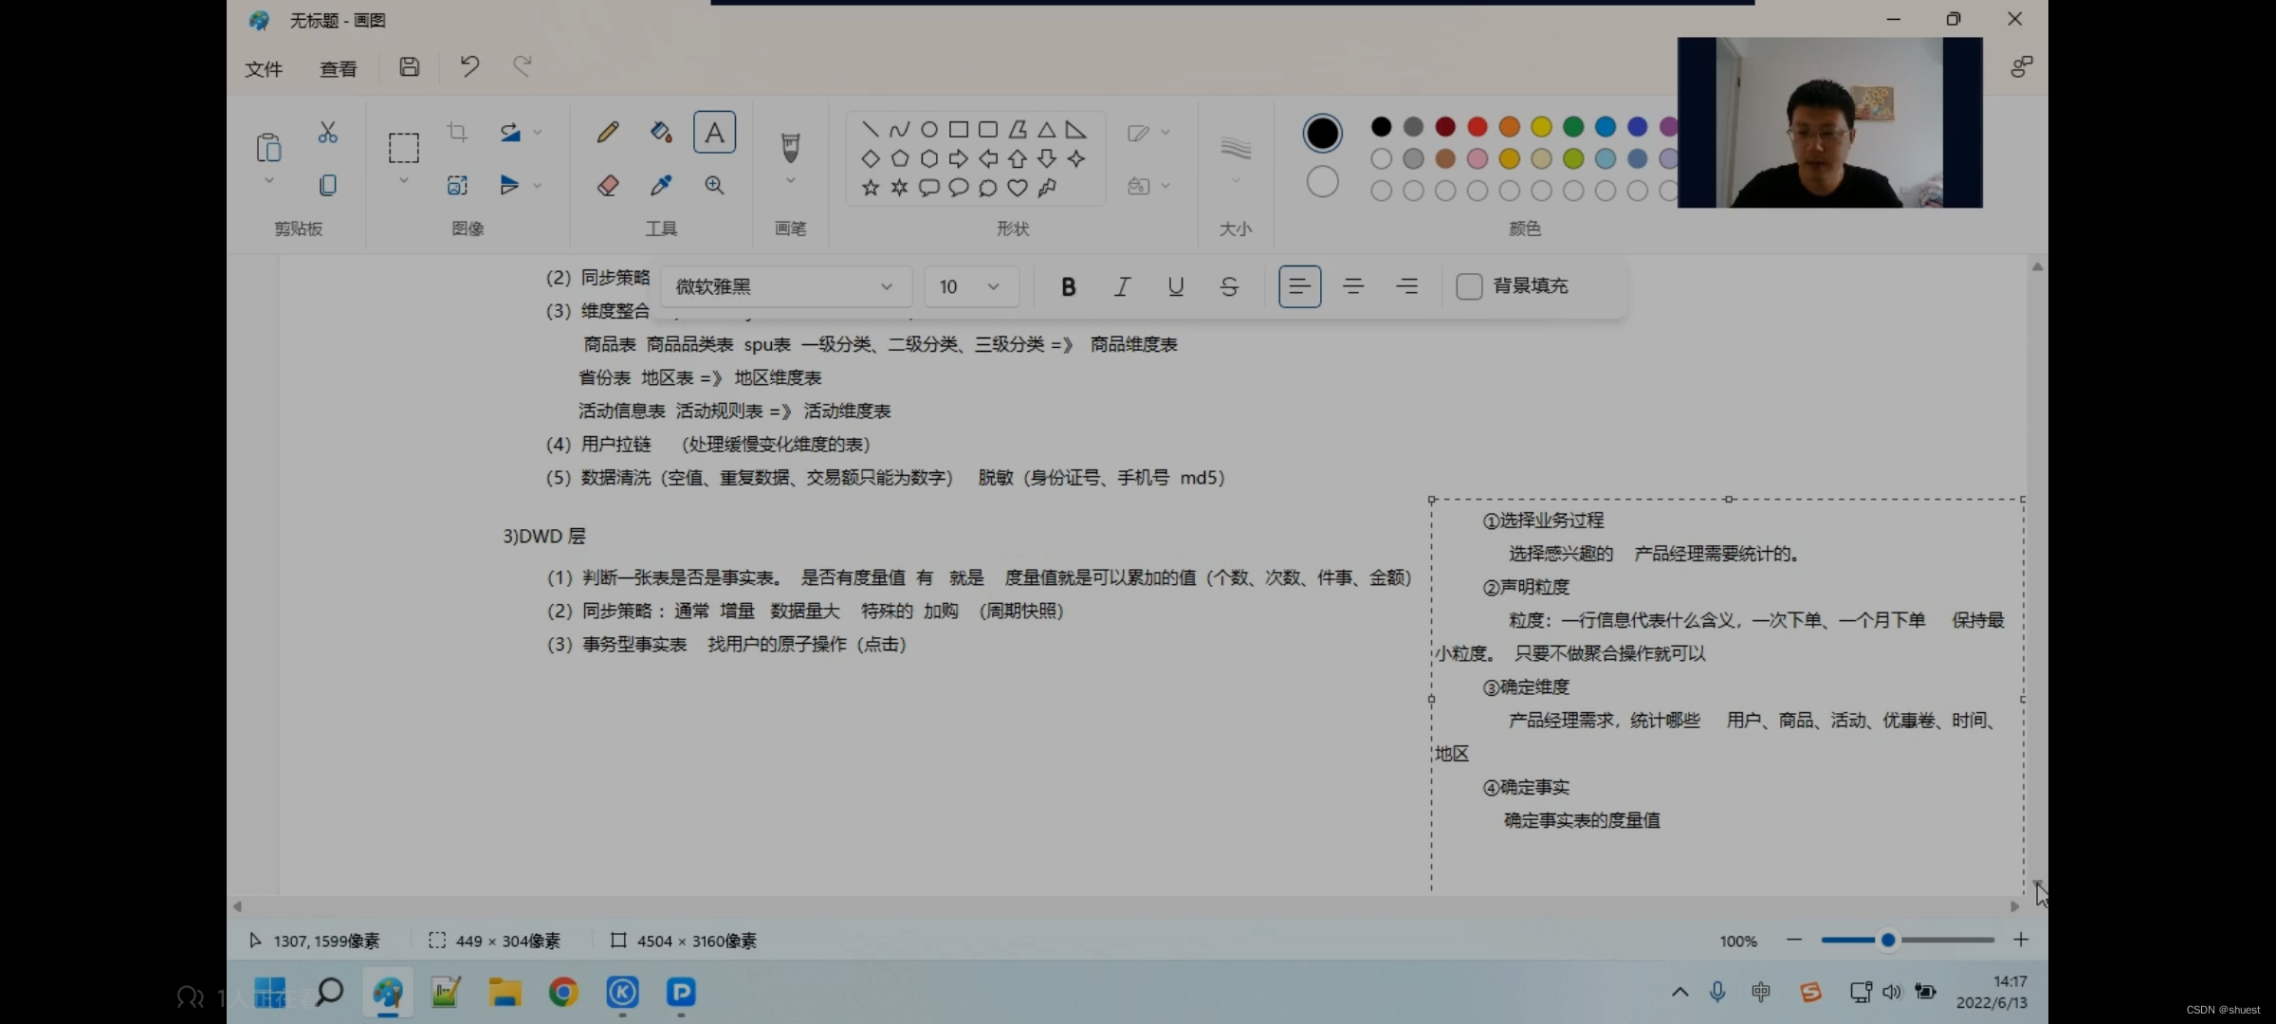Select the Pencil tool
Viewport: 2276px width, 1024px height.
[608, 132]
